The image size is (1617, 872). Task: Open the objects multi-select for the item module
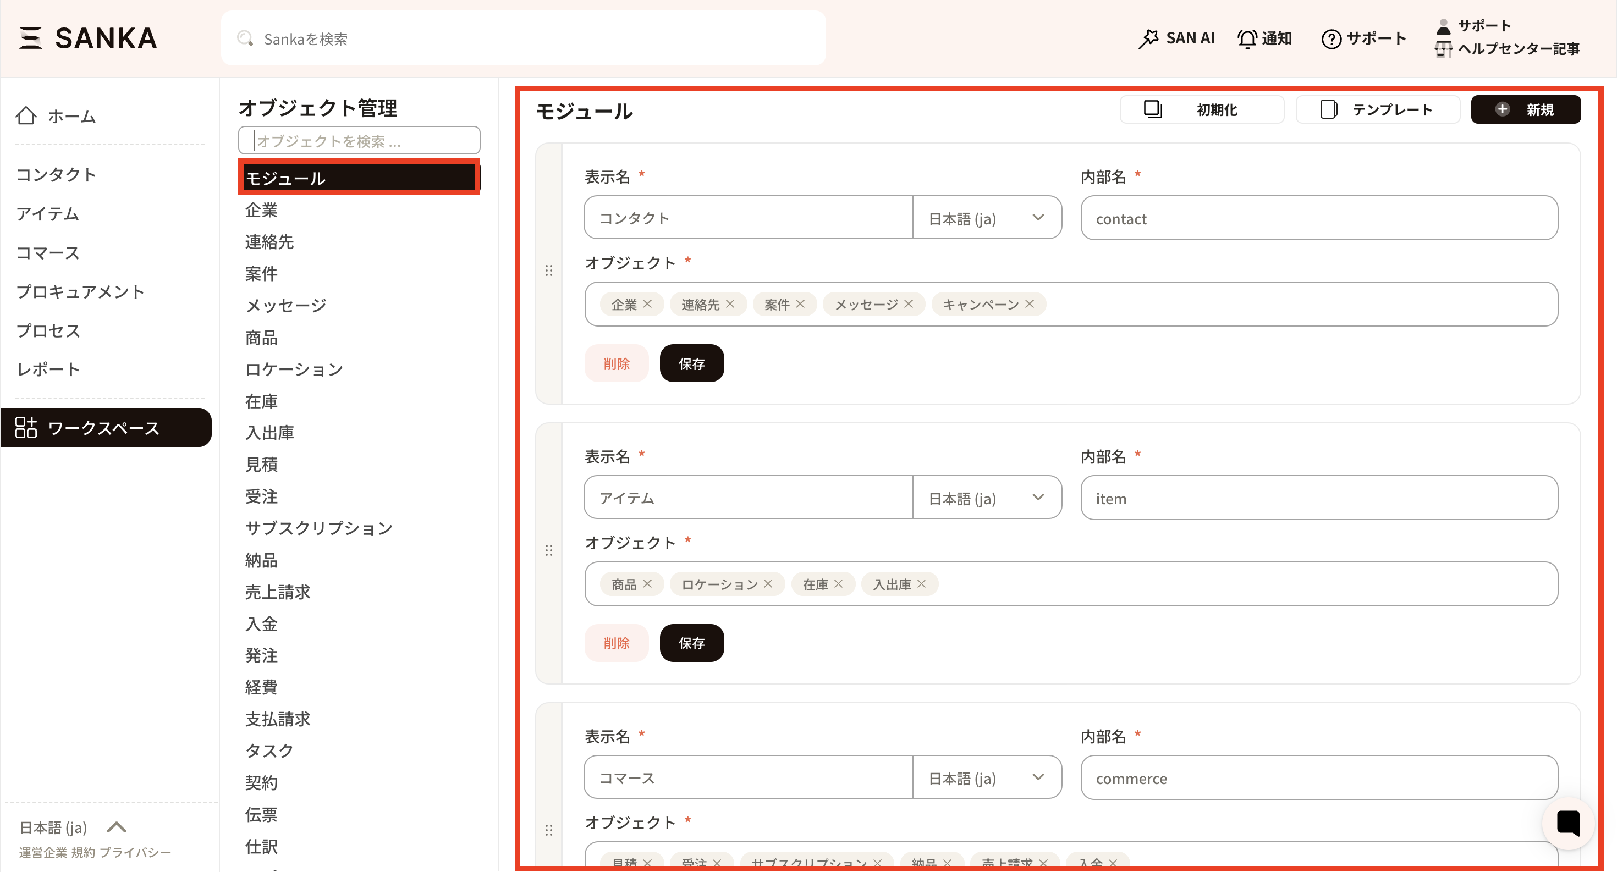(x=1071, y=584)
